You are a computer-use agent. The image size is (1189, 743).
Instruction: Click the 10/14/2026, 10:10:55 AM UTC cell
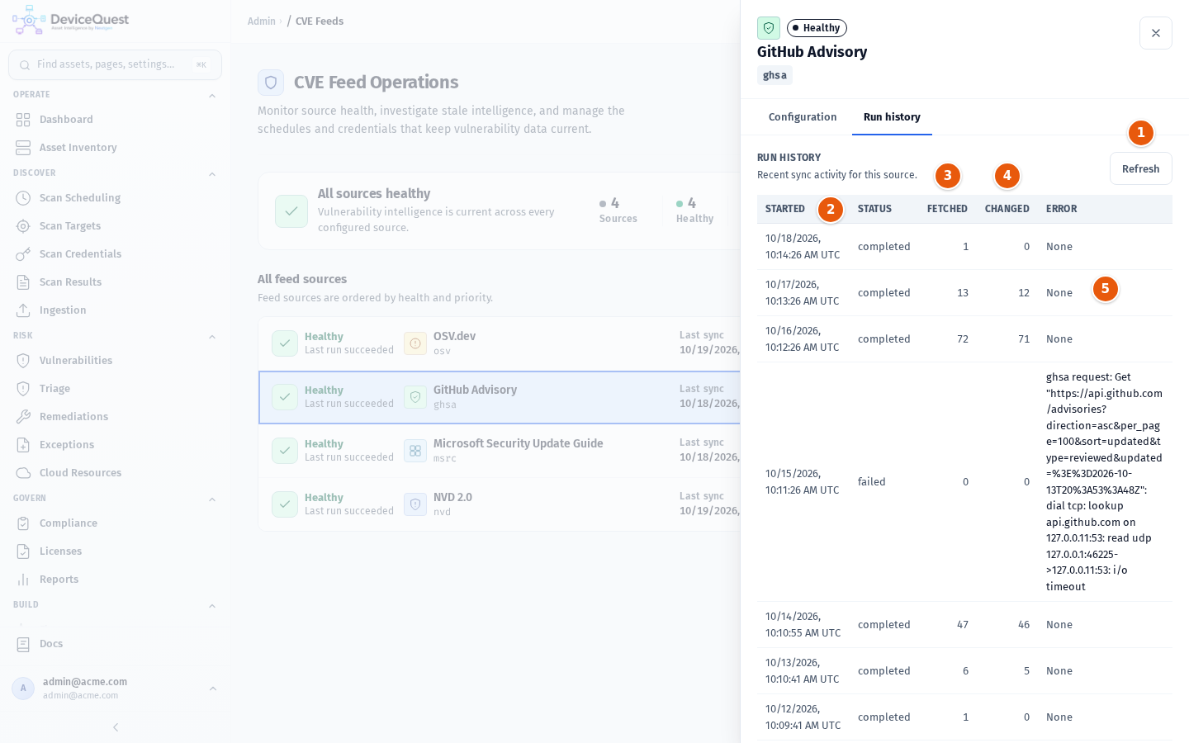tap(803, 625)
